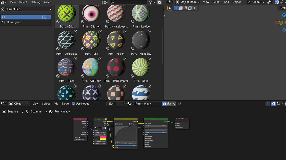The width and height of the screenshot is (286, 160).
Task: Select the Ptrn. - Lattice material thumbnail
Action: pos(141,13)
